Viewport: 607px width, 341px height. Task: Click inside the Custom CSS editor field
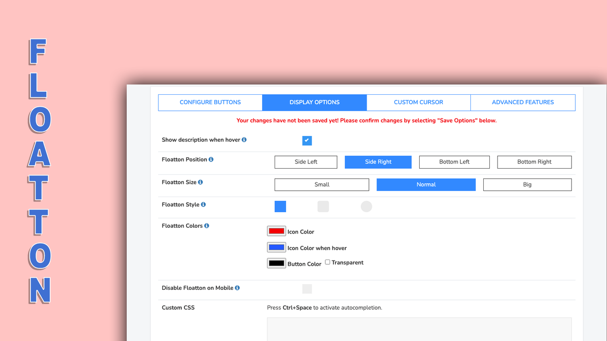(419, 329)
